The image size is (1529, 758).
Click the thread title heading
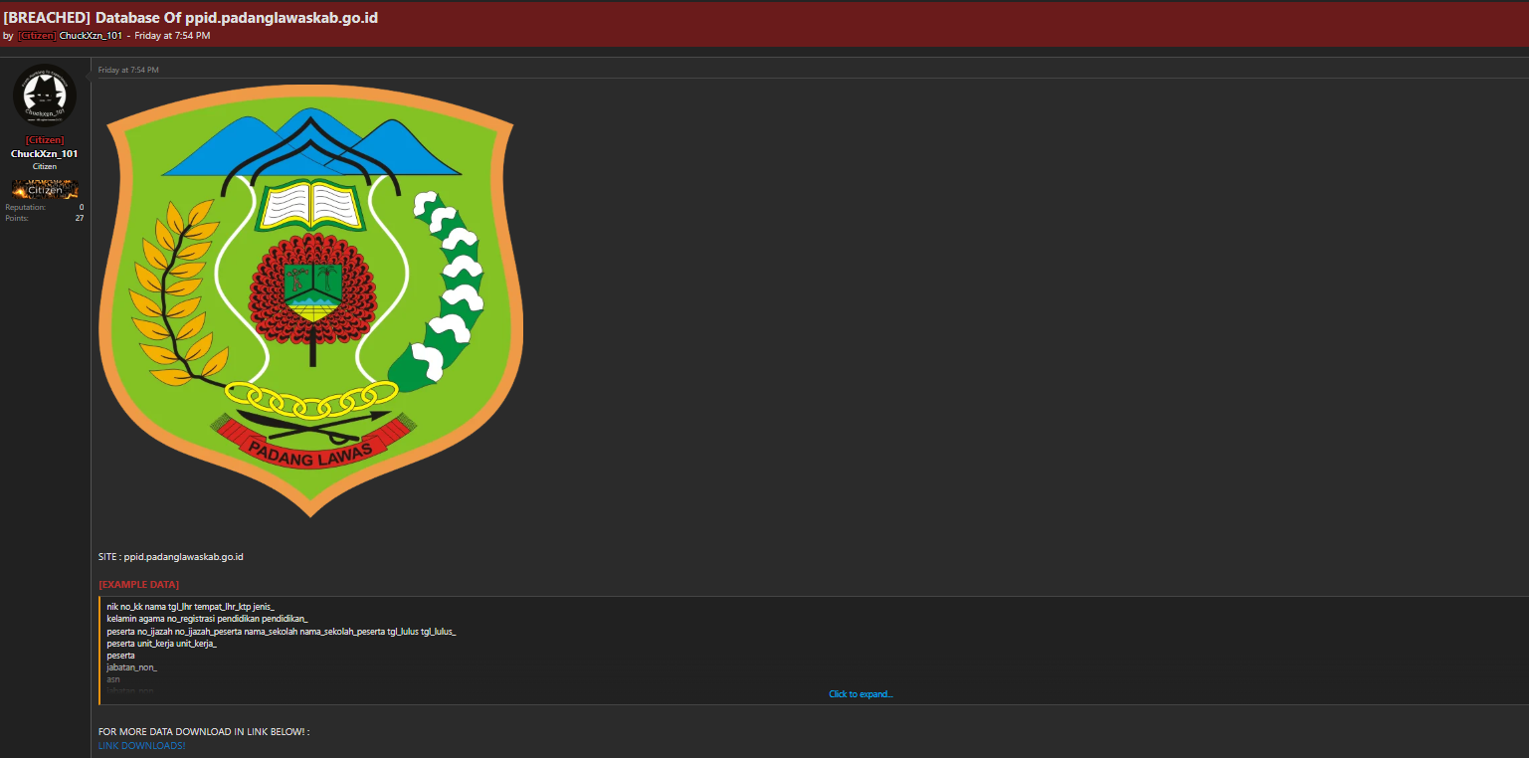tap(191, 18)
